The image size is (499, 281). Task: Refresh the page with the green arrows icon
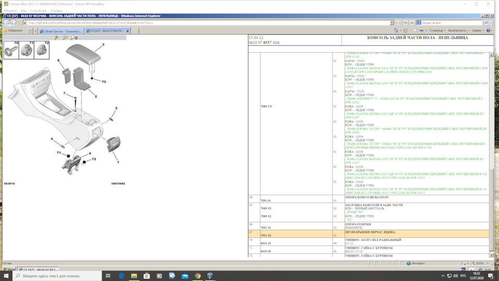[405, 23]
